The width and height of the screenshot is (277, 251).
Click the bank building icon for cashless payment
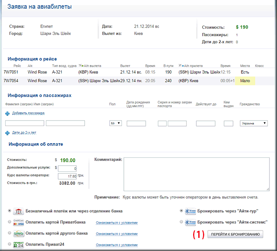[18, 211]
